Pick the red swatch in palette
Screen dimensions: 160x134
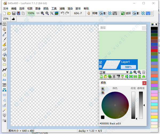154,51
